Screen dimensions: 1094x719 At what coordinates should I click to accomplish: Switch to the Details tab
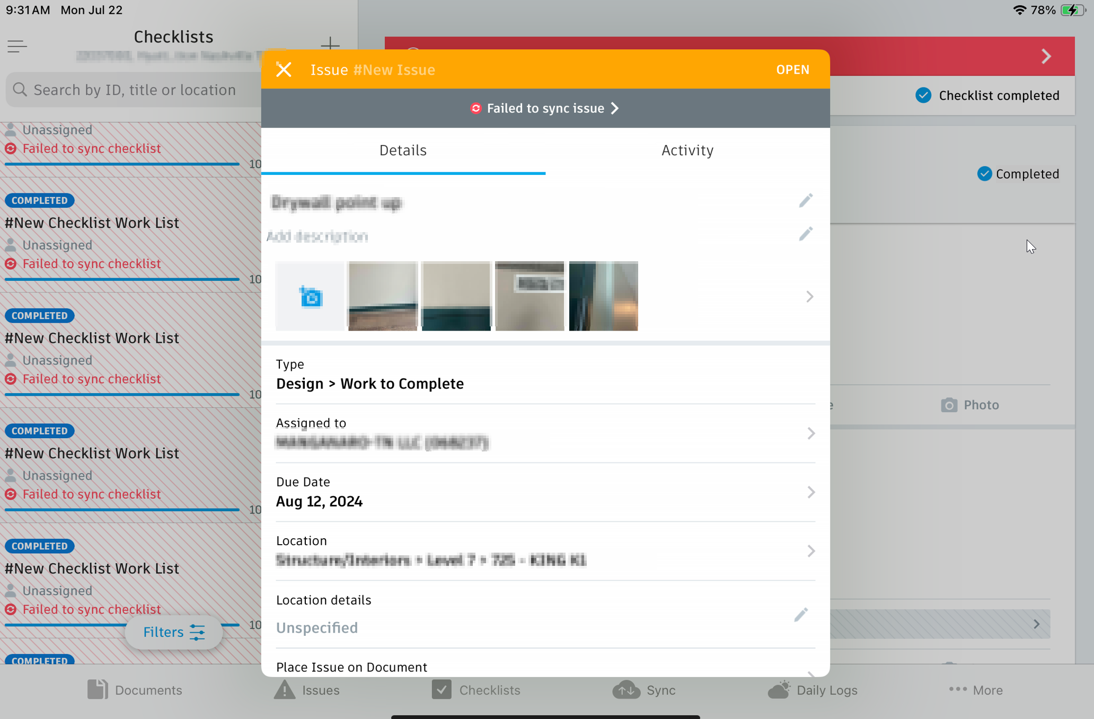point(402,150)
